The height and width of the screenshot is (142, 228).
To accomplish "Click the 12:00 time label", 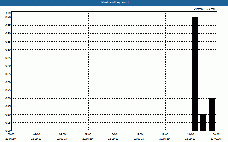I will pyautogui.click(x=113, y=135).
